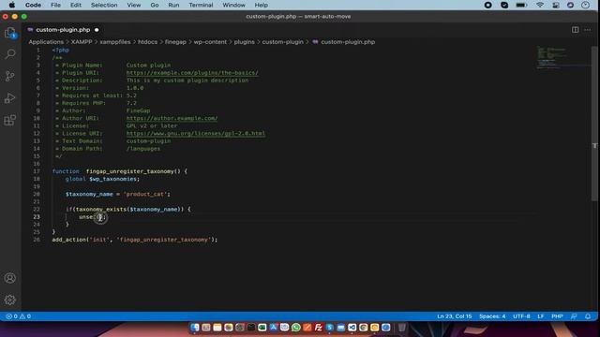Click the finegap breadcrumb
Image resolution: width=600 pixels, height=337 pixels.
(175, 42)
